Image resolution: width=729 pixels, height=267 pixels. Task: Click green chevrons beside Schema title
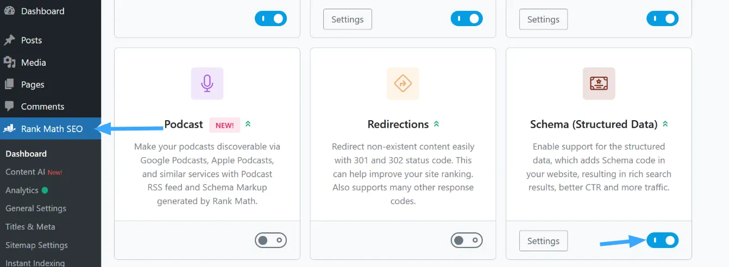tap(665, 125)
